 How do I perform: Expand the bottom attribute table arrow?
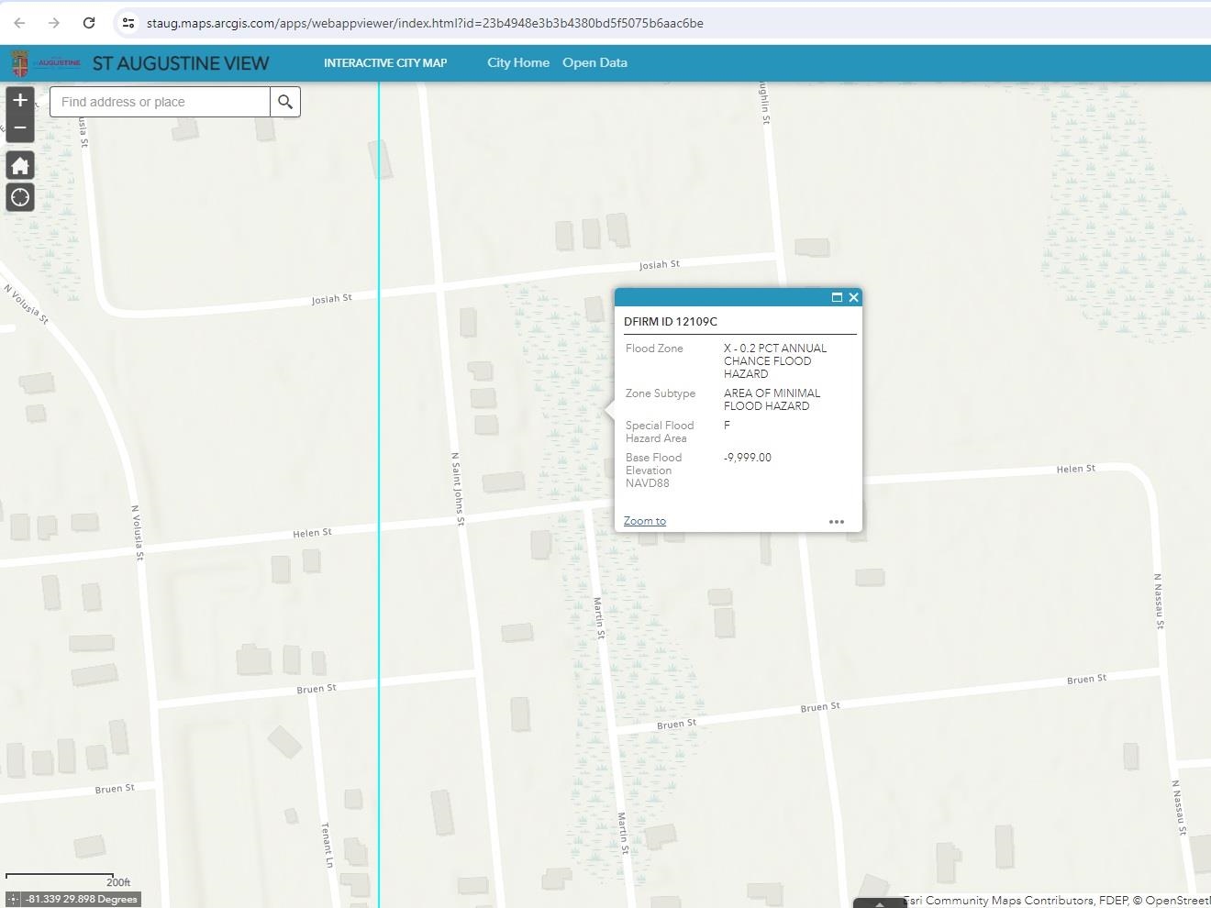(880, 903)
